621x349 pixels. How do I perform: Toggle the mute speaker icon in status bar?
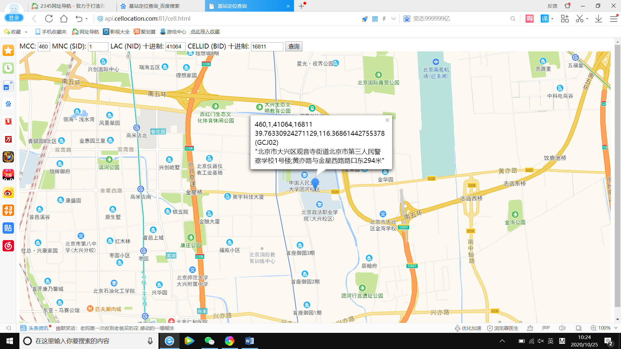[562, 328]
